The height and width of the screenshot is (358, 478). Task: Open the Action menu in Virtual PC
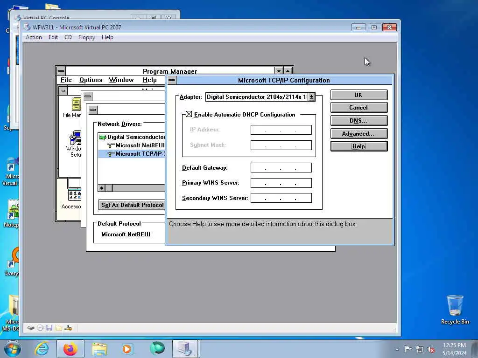pos(34,37)
